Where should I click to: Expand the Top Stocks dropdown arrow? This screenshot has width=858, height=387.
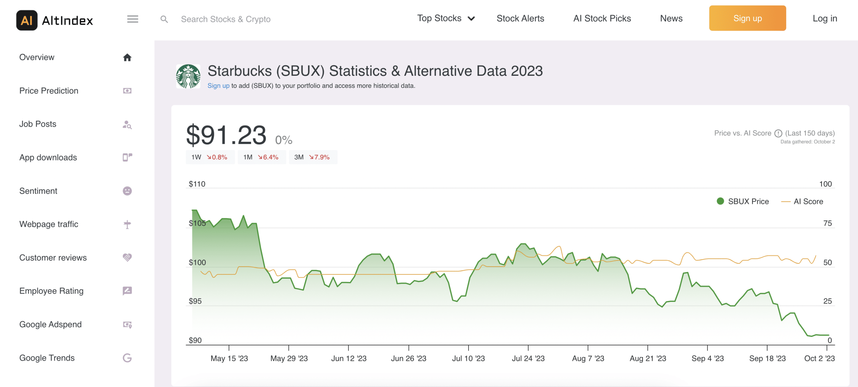tap(471, 18)
